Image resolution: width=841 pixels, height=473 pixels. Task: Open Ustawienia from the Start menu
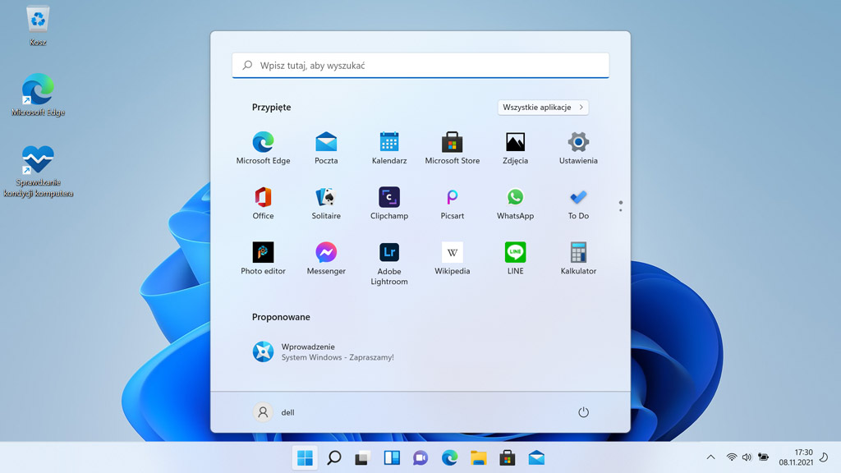click(x=577, y=142)
